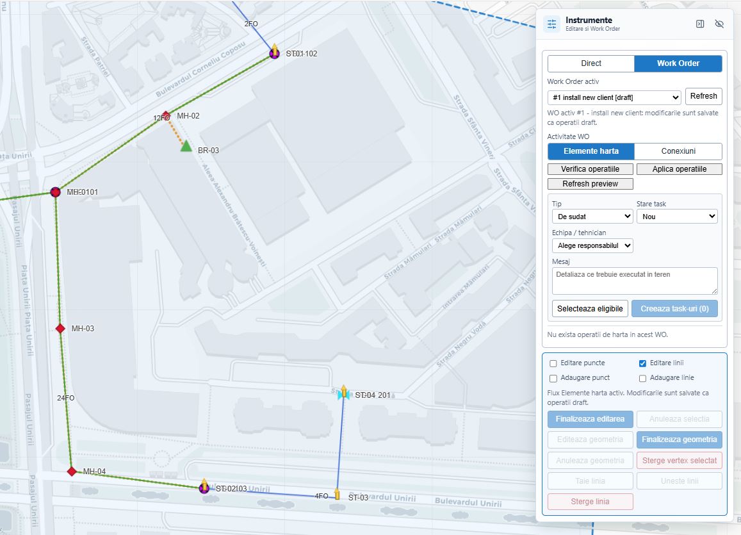The height and width of the screenshot is (535, 741).
Task: Enable the Adaugare punct checkbox
Action: click(x=553, y=379)
